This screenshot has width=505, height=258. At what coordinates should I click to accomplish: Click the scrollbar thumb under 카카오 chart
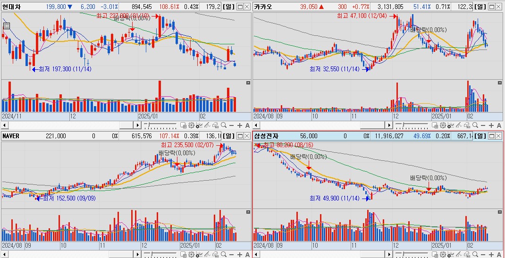[x=373, y=125]
